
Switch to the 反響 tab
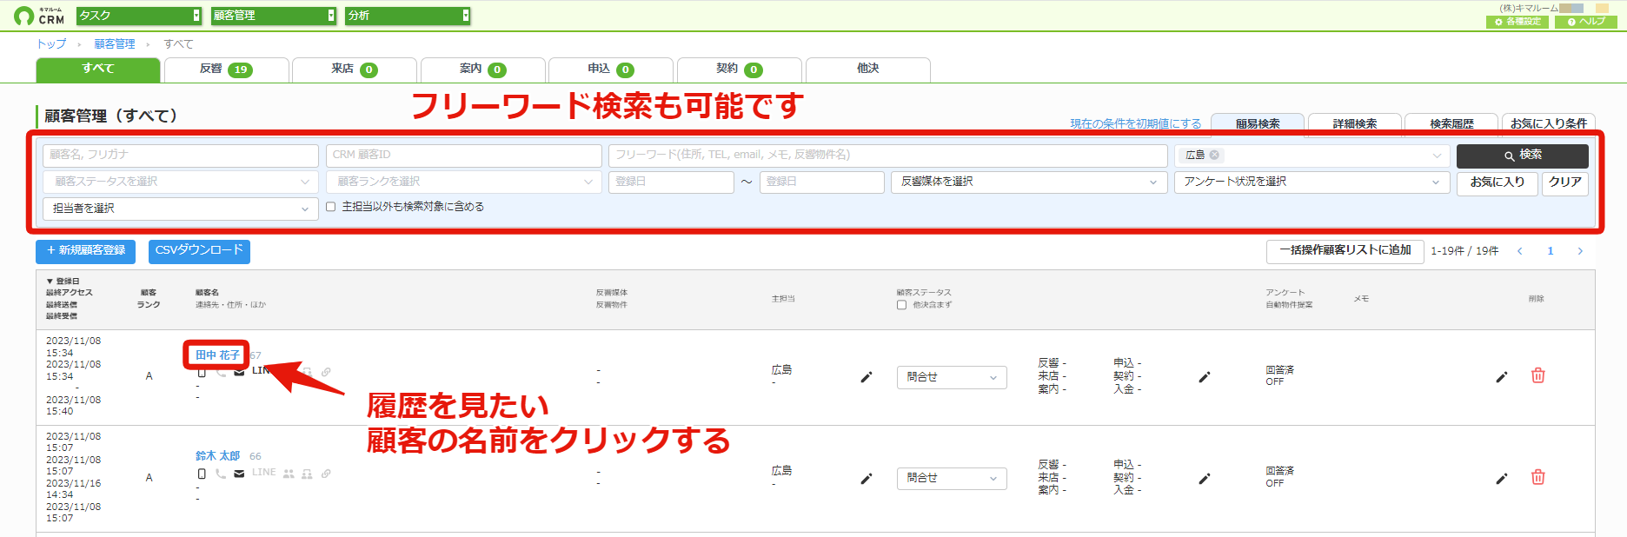[x=226, y=70]
